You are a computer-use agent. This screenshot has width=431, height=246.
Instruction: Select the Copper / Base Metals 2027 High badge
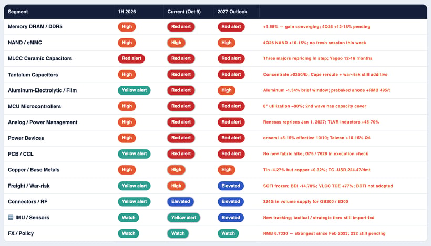tap(226, 170)
